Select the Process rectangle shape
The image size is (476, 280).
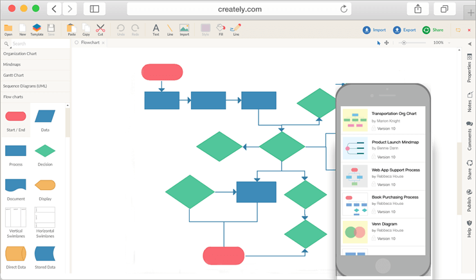coord(16,155)
